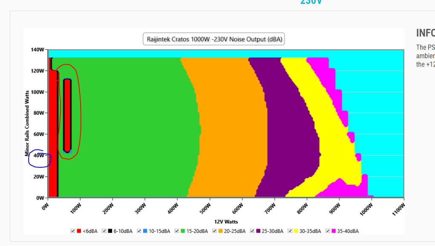Click the 900W x-axis tick label
Viewport: 435px width, 246px height.
point(334,208)
